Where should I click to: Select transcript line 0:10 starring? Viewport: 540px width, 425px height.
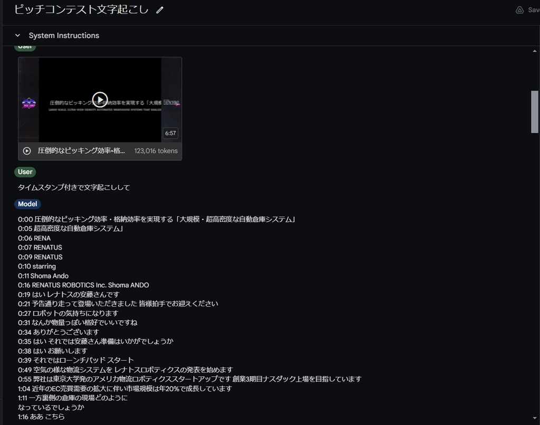click(x=37, y=267)
